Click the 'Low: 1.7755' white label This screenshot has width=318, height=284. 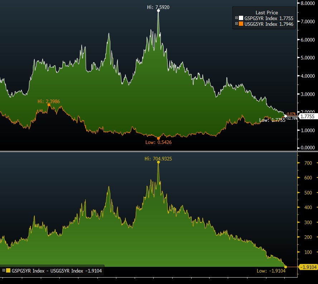click(x=272, y=120)
